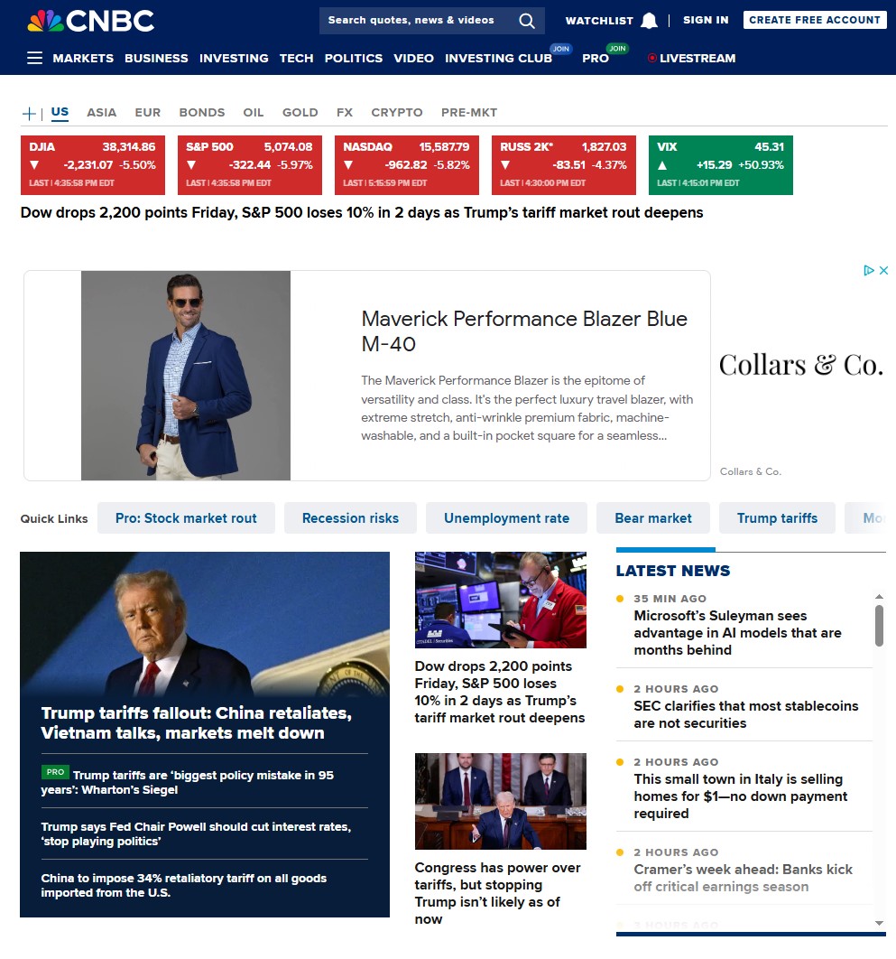Open the Markets menu

coord(83,58)
